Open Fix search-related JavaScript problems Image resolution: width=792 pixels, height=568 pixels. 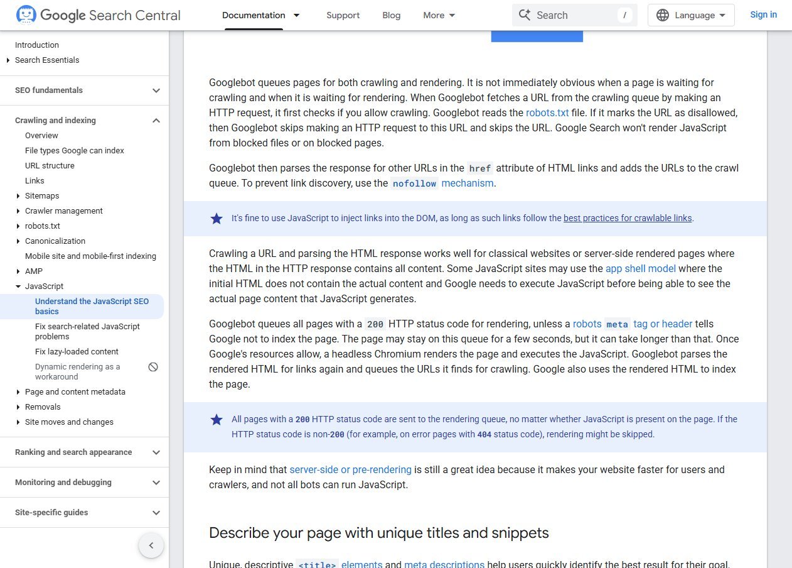(x=87, y=332)
